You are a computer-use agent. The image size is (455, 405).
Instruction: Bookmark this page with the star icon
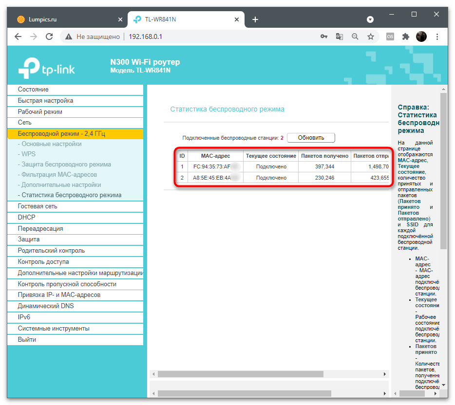point(371,37)
